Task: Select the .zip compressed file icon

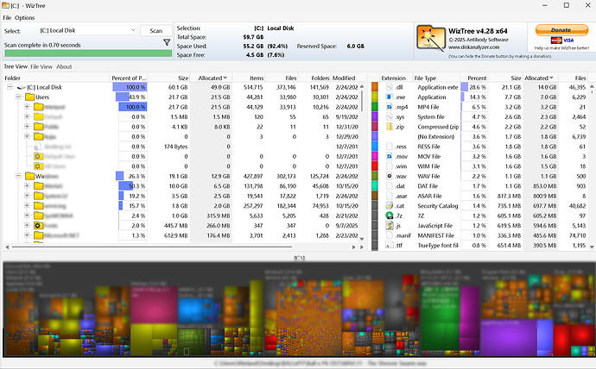Action: [x=388, y=127]
